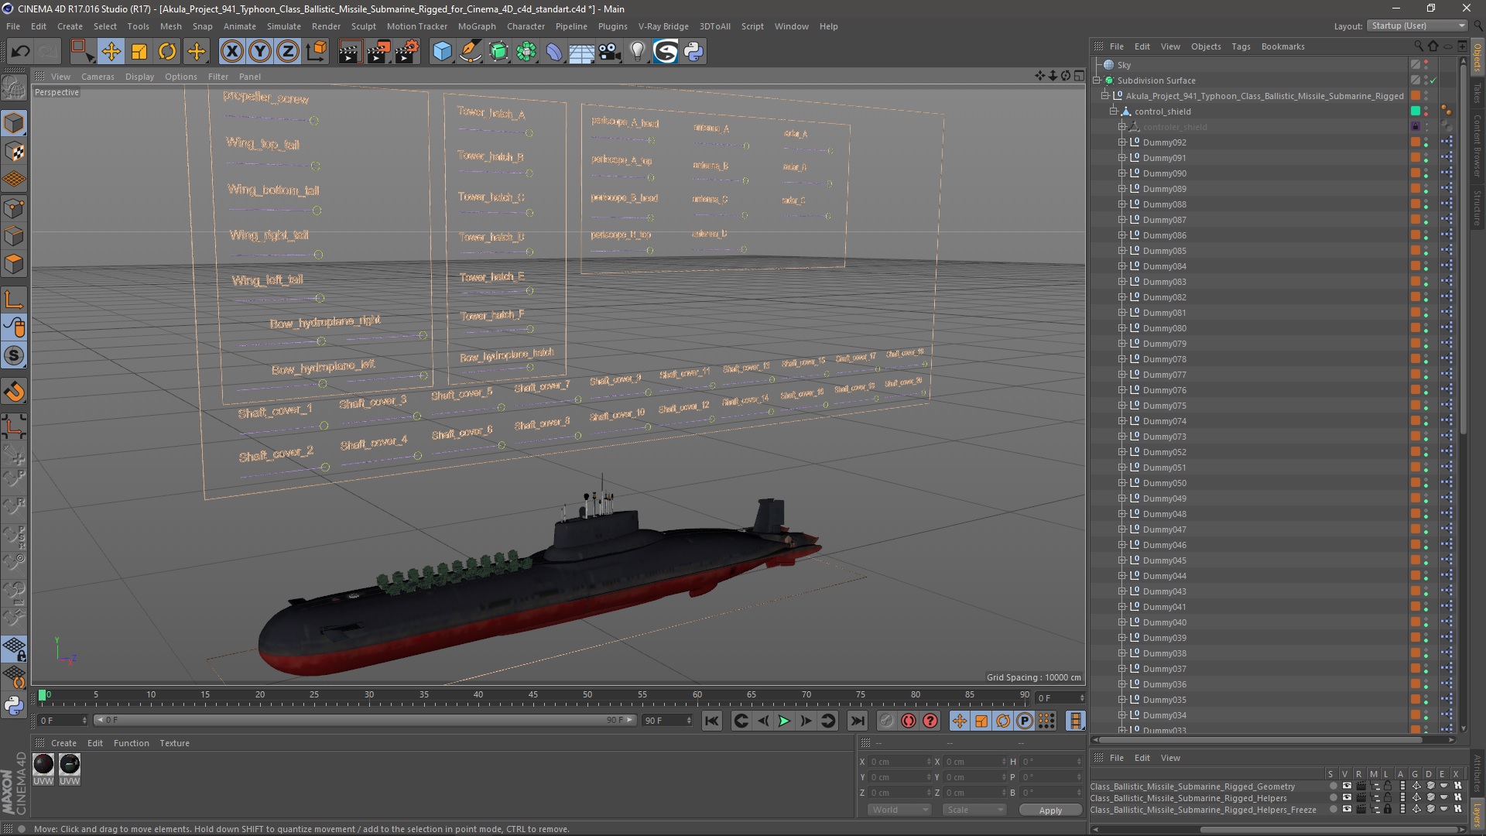
Task: Click the end frame 90 F field
Action: 667,721
